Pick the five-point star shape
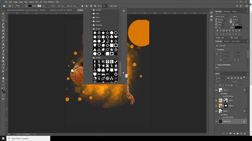The image size is (252, 141). coord(103,33)
